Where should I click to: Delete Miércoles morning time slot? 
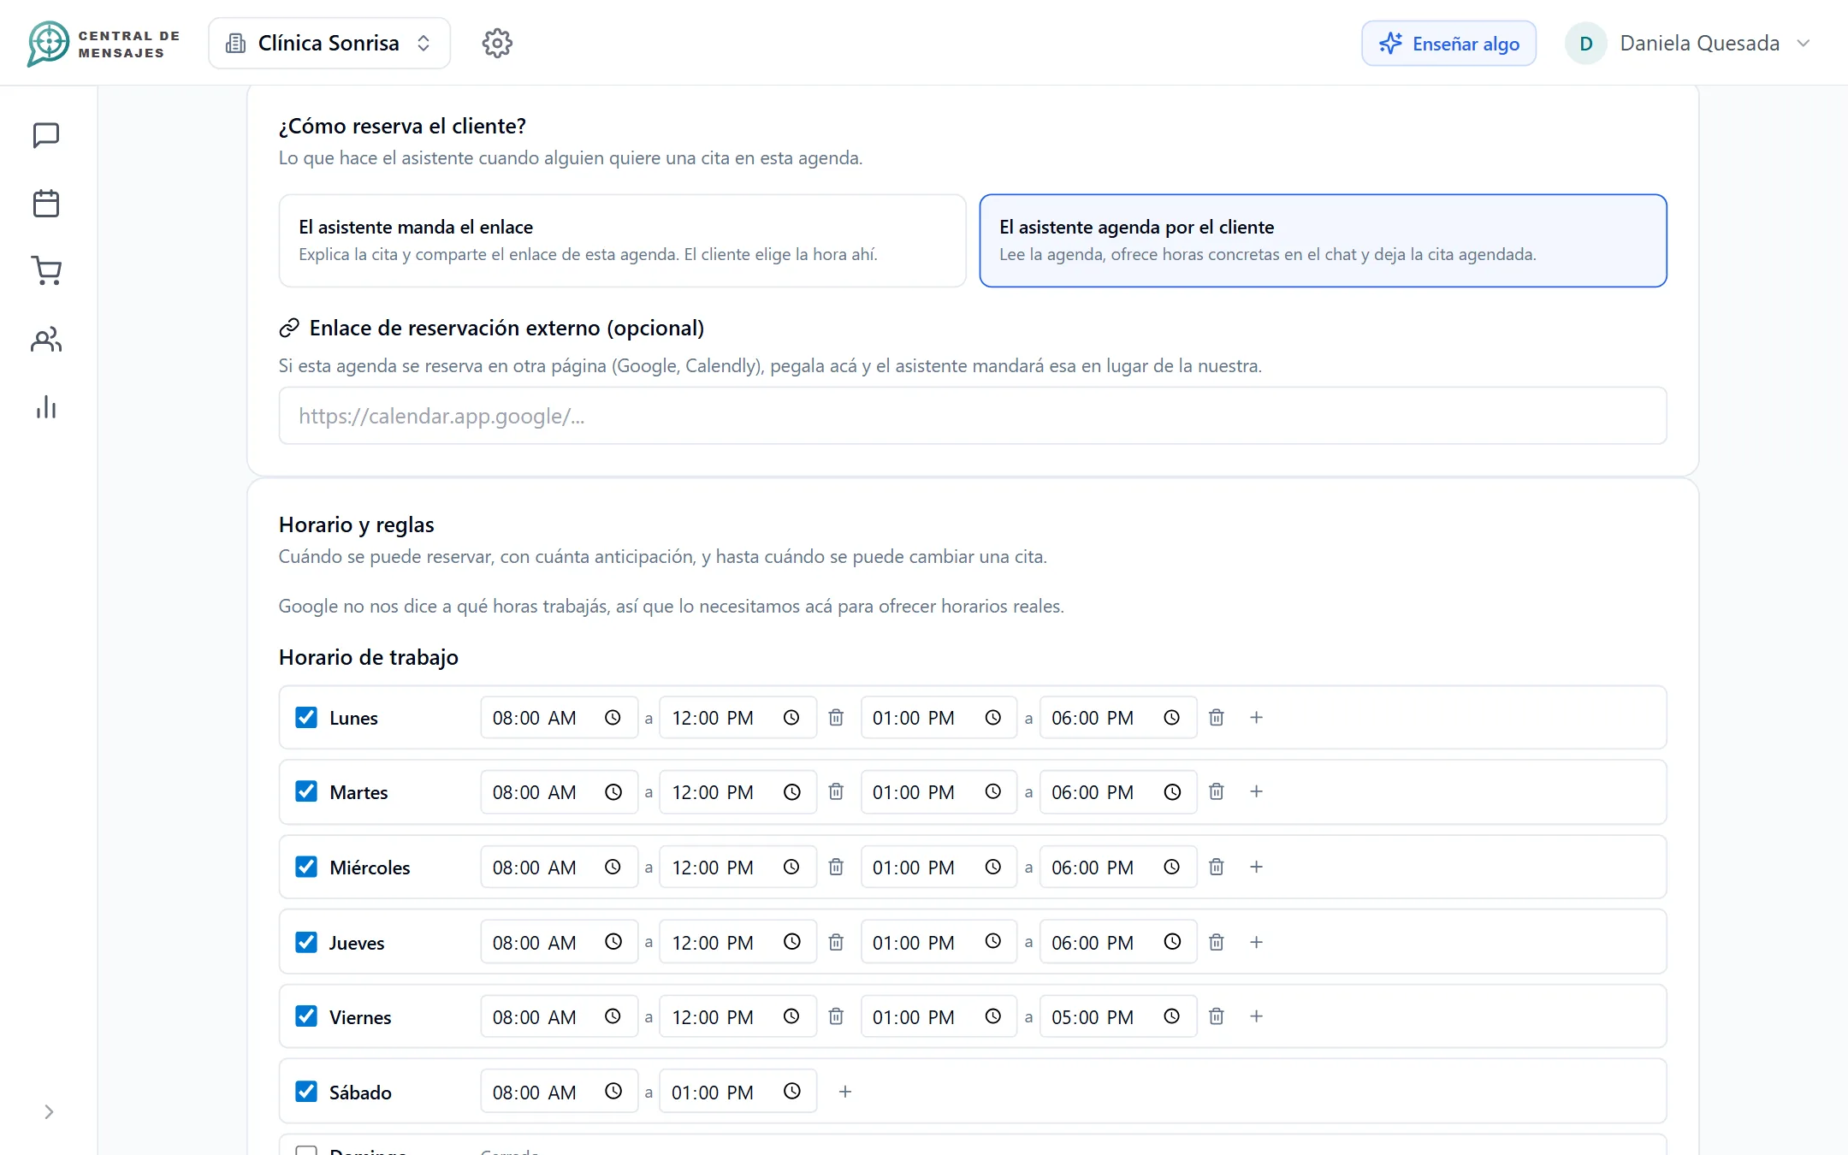click(x=836, y=867)
